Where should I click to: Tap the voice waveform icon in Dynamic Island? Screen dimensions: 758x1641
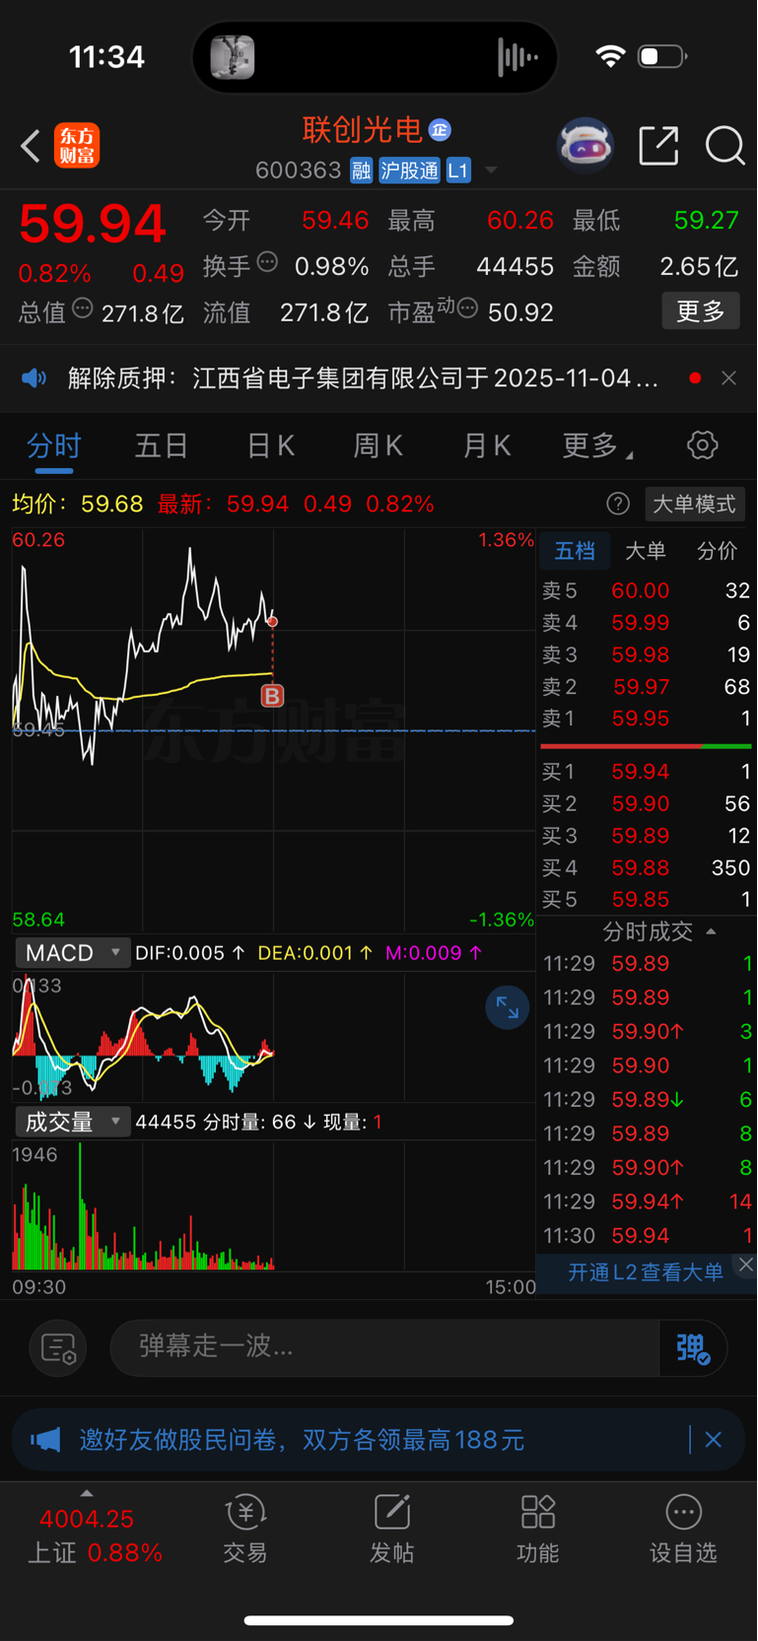517,57
